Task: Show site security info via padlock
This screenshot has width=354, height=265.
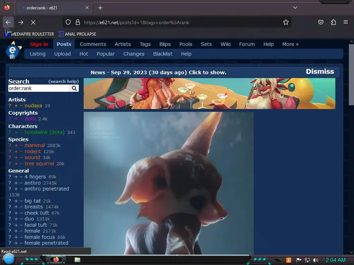Action: click(x=78, y=22)
